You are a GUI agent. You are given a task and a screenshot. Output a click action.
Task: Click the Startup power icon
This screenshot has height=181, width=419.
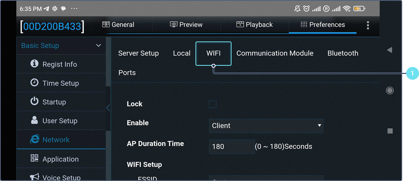pos(34,102)
